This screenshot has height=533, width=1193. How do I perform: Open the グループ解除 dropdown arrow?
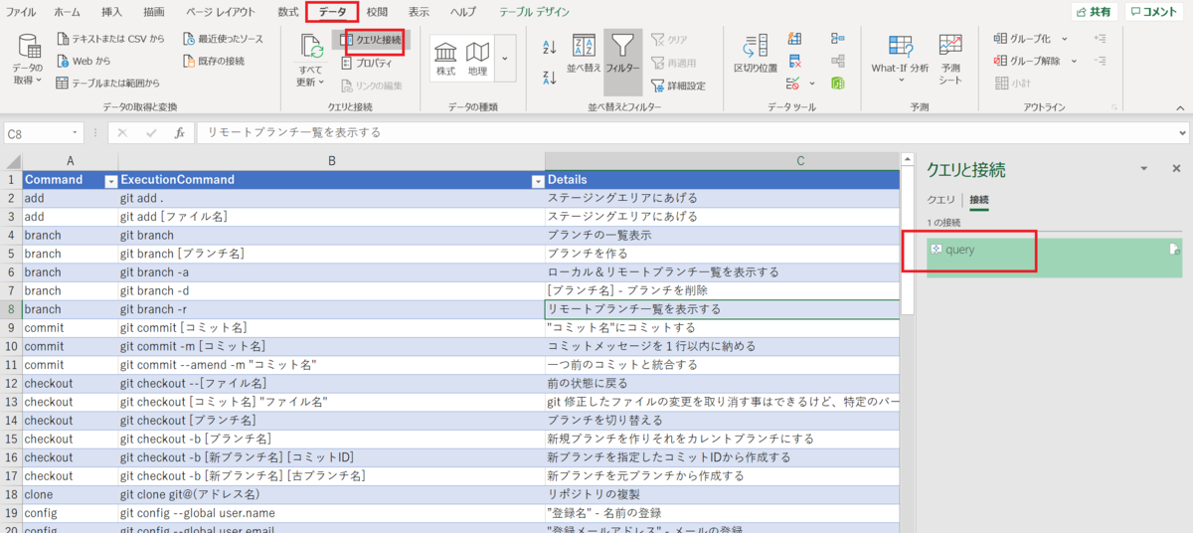coord(1074,61)
